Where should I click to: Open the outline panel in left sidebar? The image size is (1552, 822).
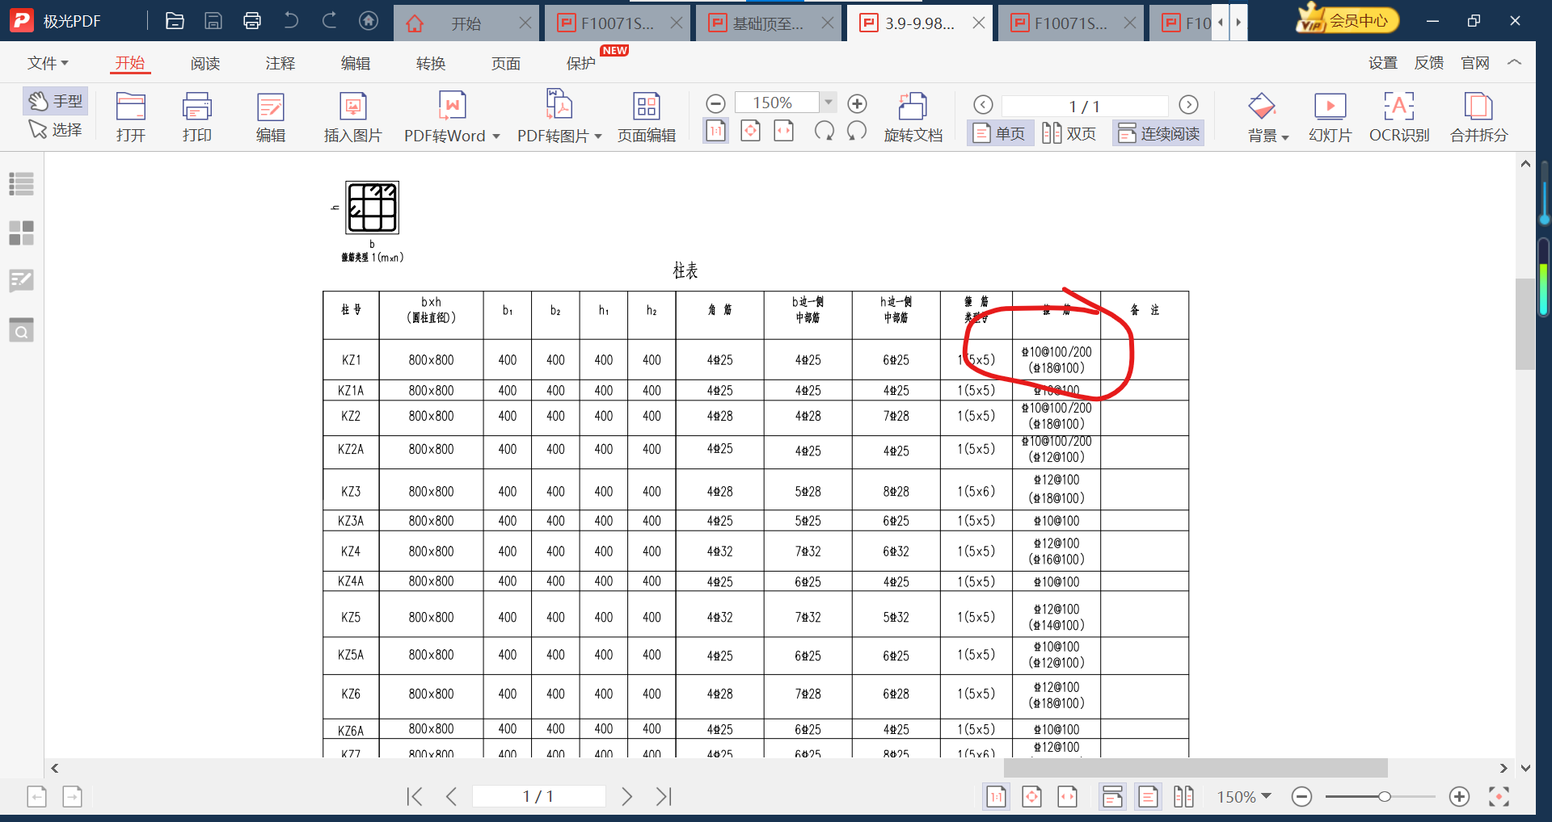[21, 184]
